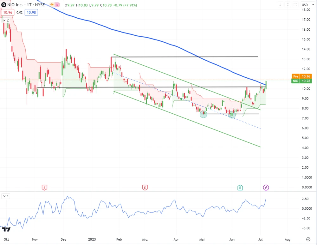Click the pink data status indicator icon
The height and width of the screenshot is (245, 317).
click(57, 5)
